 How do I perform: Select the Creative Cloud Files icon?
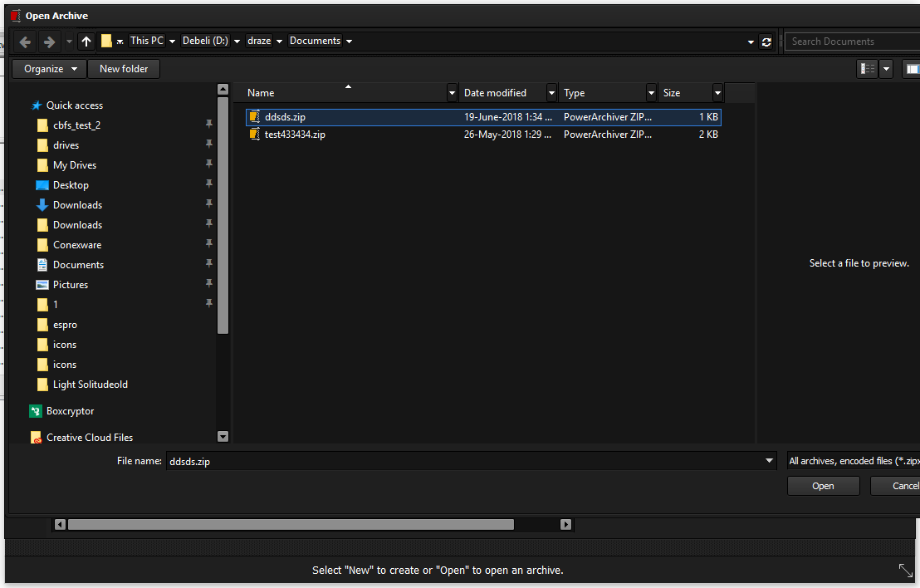pos(36,438)
